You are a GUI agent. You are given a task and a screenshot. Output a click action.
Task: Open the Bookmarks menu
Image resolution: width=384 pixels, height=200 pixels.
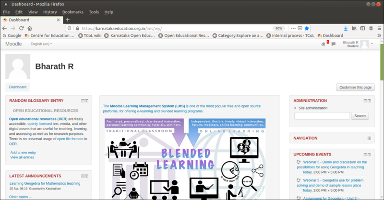(73, 12)
